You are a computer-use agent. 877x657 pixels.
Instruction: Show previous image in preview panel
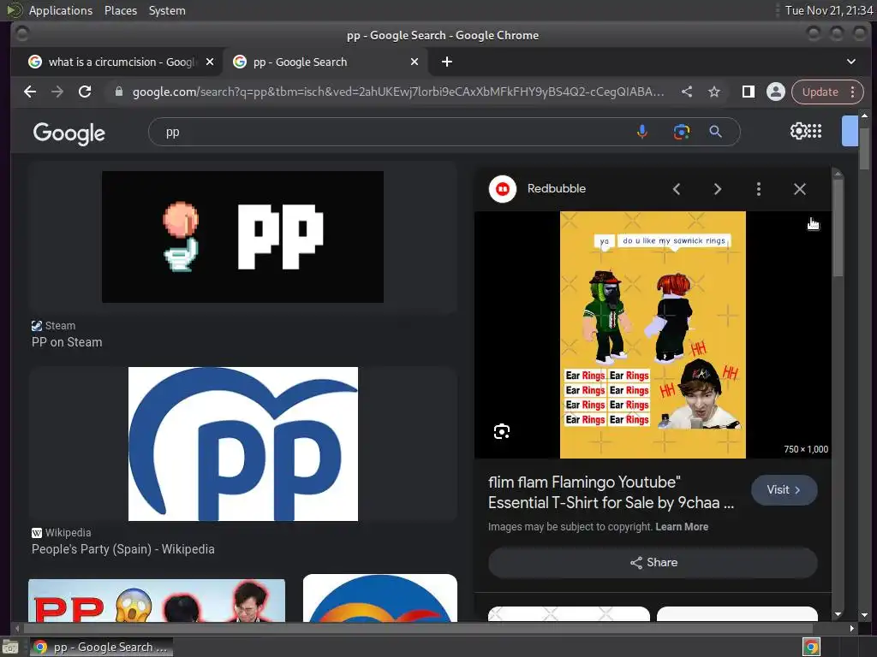[x=677, y=189]
